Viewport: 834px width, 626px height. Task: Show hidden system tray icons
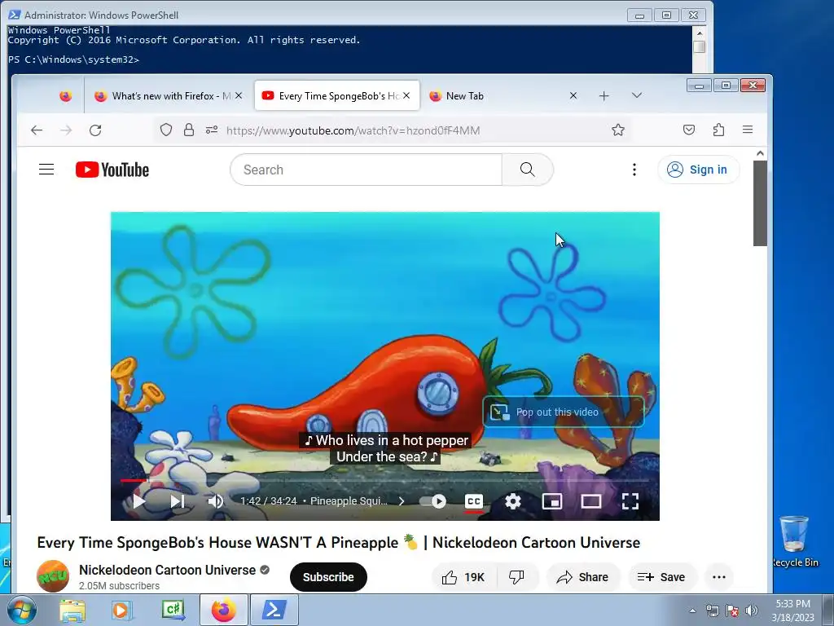point(692,611)
